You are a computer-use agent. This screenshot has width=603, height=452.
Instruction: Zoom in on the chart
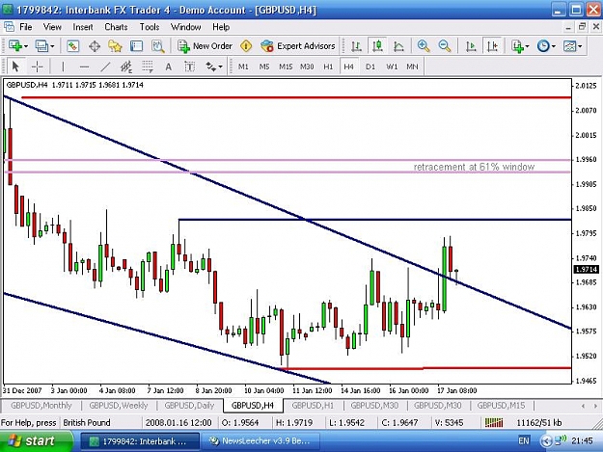click(x=424, y=46)
